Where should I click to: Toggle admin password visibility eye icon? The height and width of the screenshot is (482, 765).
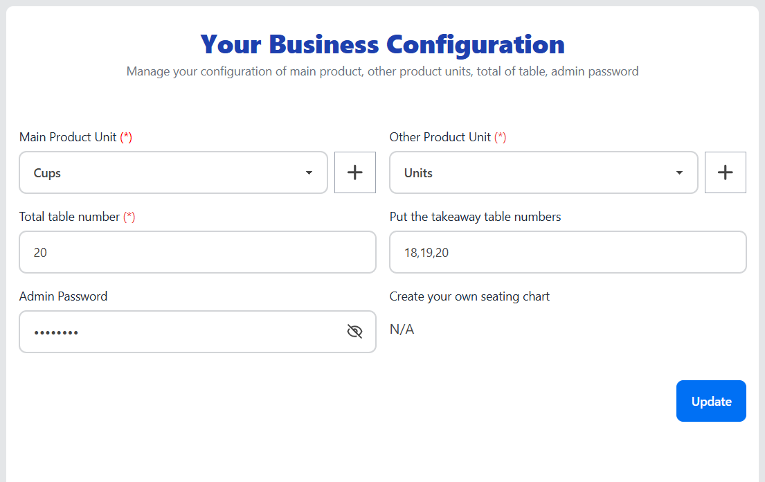coord(354,332)
